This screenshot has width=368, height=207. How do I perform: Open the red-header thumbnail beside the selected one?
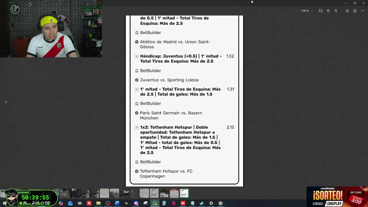(x=174, y=193)
